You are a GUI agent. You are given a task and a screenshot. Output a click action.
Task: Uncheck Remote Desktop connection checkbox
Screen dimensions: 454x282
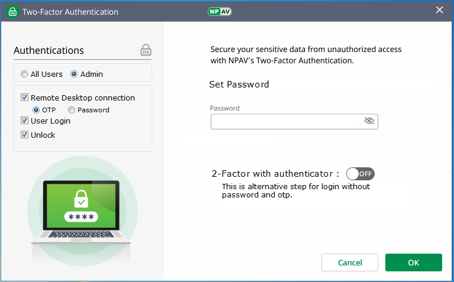click(25, 98)
